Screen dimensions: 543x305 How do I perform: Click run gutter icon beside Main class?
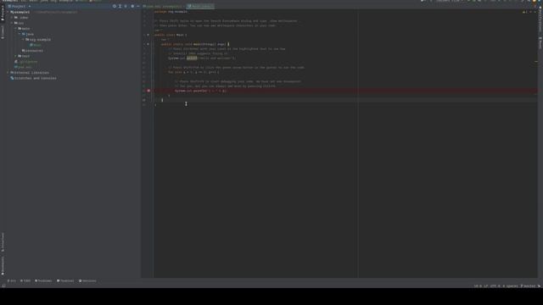point(148,35)
